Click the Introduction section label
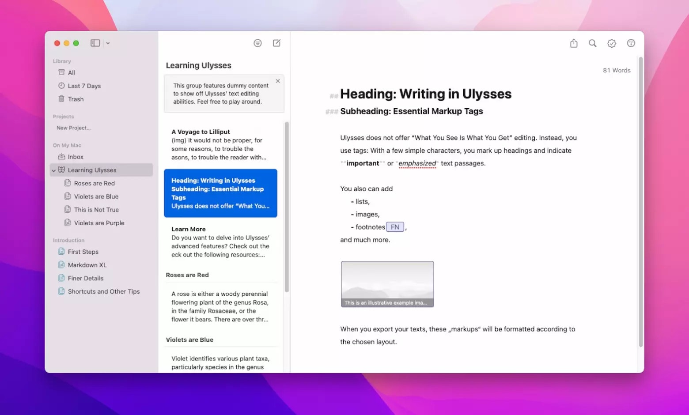This screenshot has height=415, width=689. click(x=68, y=240)
